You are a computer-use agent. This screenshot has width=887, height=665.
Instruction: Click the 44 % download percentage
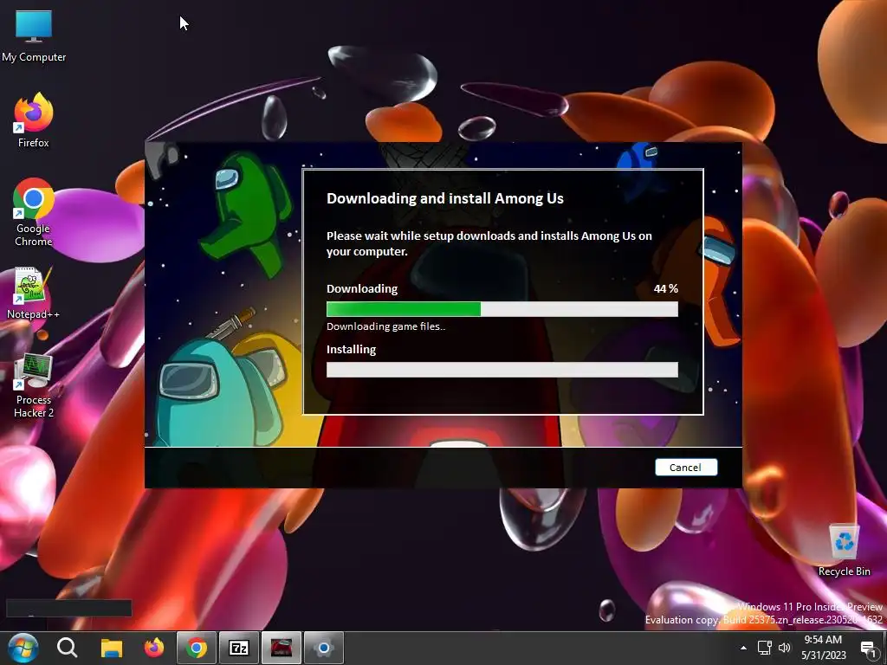tap(666, 288)
